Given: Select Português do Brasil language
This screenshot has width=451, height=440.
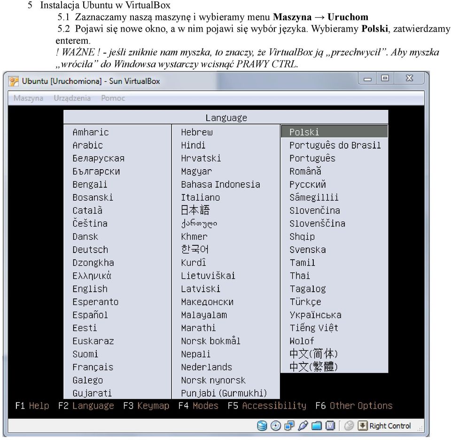Looking at the screenshot, I should pos(335,145).
